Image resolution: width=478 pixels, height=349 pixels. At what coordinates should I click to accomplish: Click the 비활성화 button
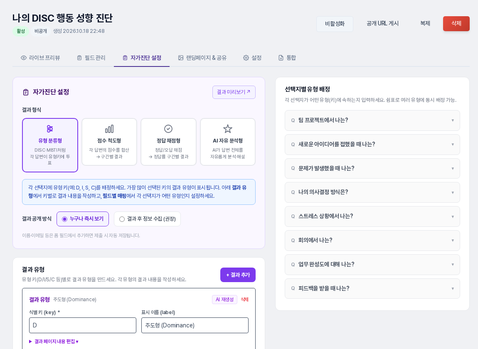pos(335,24)
